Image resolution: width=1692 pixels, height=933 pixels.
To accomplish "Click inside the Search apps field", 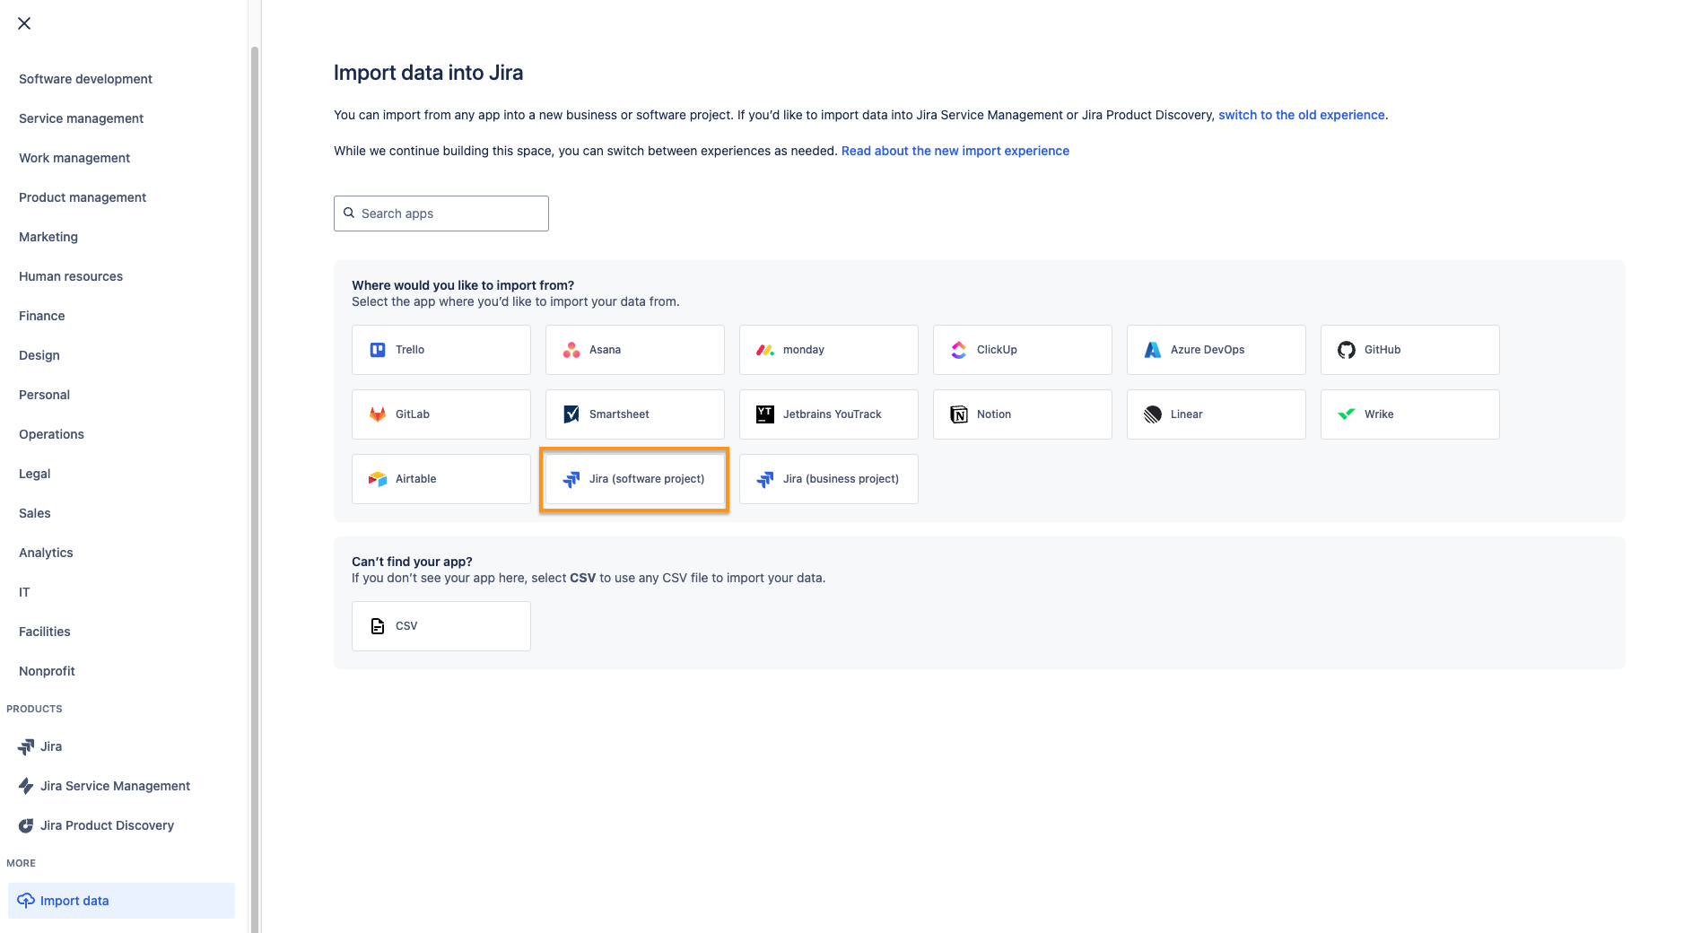I will point(440,214).
